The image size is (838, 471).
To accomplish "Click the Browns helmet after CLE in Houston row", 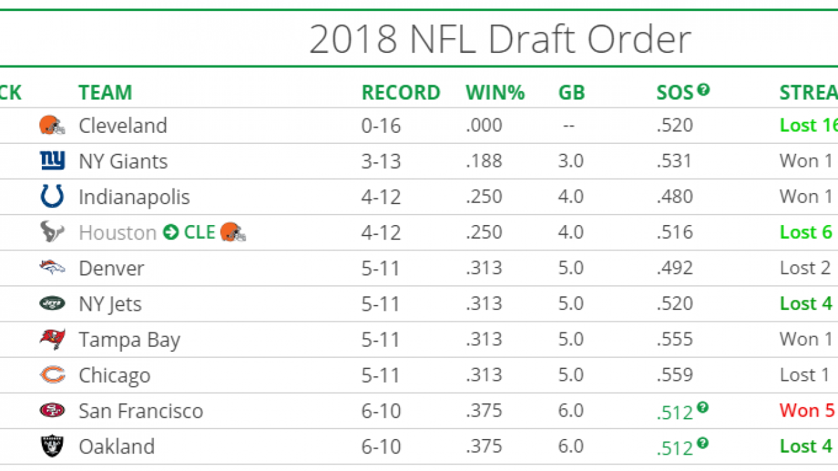I will [233, 232].
